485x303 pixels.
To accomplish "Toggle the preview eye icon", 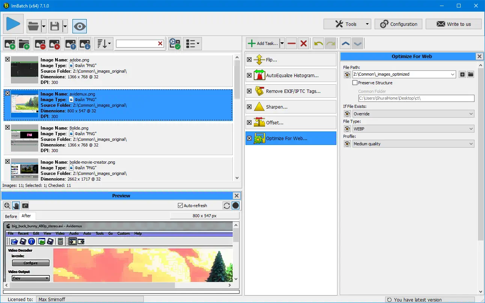I will 80,26.
